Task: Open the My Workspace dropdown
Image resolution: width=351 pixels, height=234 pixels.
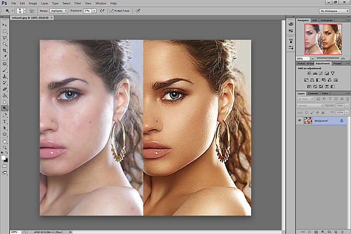Action: pos(334,11)
